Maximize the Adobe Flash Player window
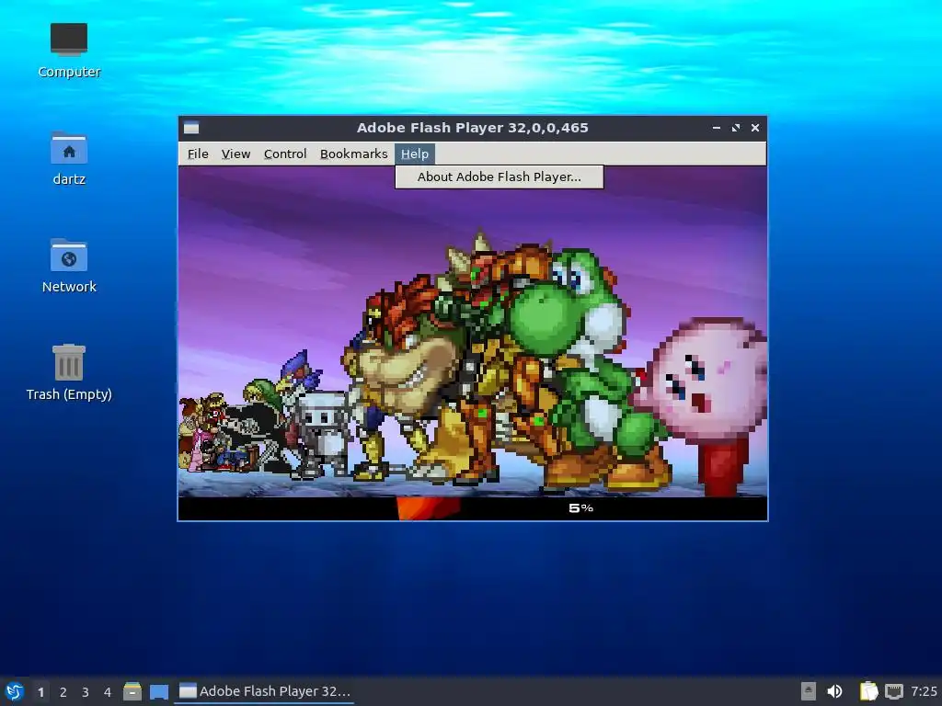 coord(736,128)
